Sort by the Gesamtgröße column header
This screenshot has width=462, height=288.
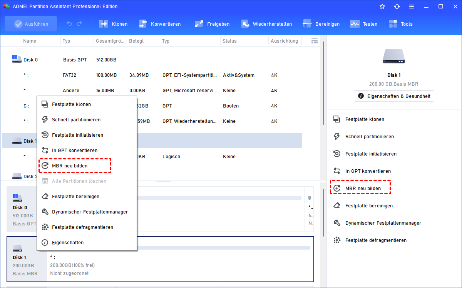[x=110, y=41]
